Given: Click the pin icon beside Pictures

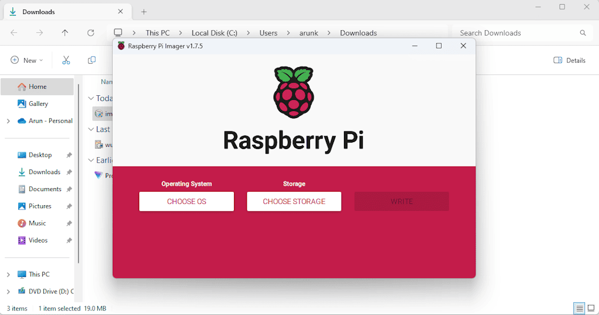Looking at the screenshot, I should pos(69,206).
